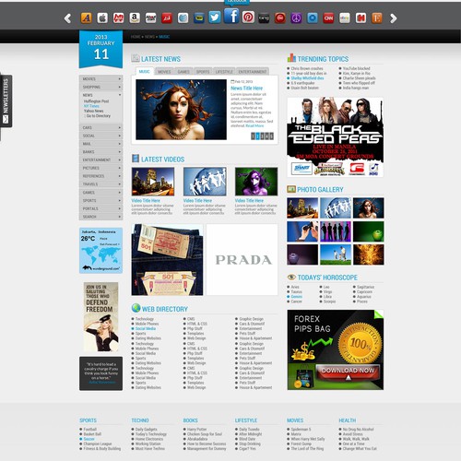Go to news slide page 2

click(x=257, y=136)
